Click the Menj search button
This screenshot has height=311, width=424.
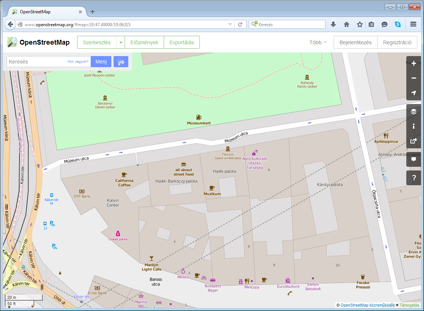(x=101, y=62)
